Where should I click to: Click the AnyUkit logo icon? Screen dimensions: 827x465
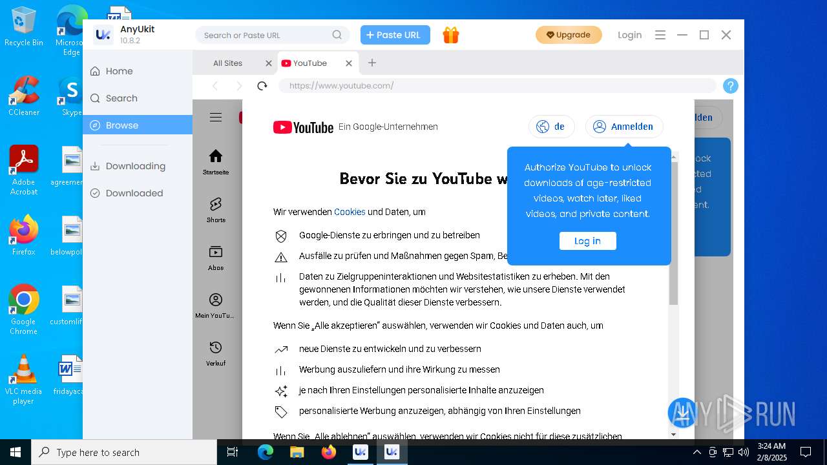coord(103,35)
